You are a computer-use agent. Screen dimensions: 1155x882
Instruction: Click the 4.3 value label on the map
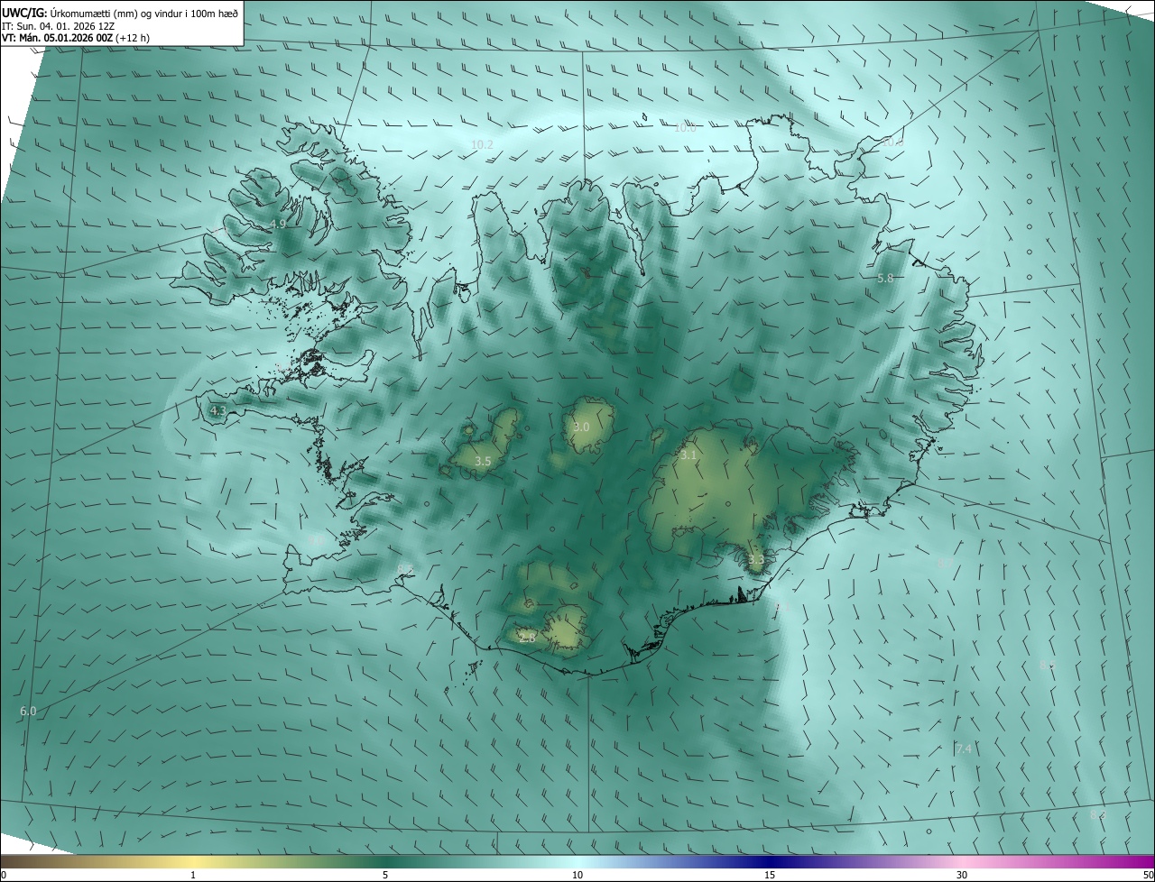[217, 410]
